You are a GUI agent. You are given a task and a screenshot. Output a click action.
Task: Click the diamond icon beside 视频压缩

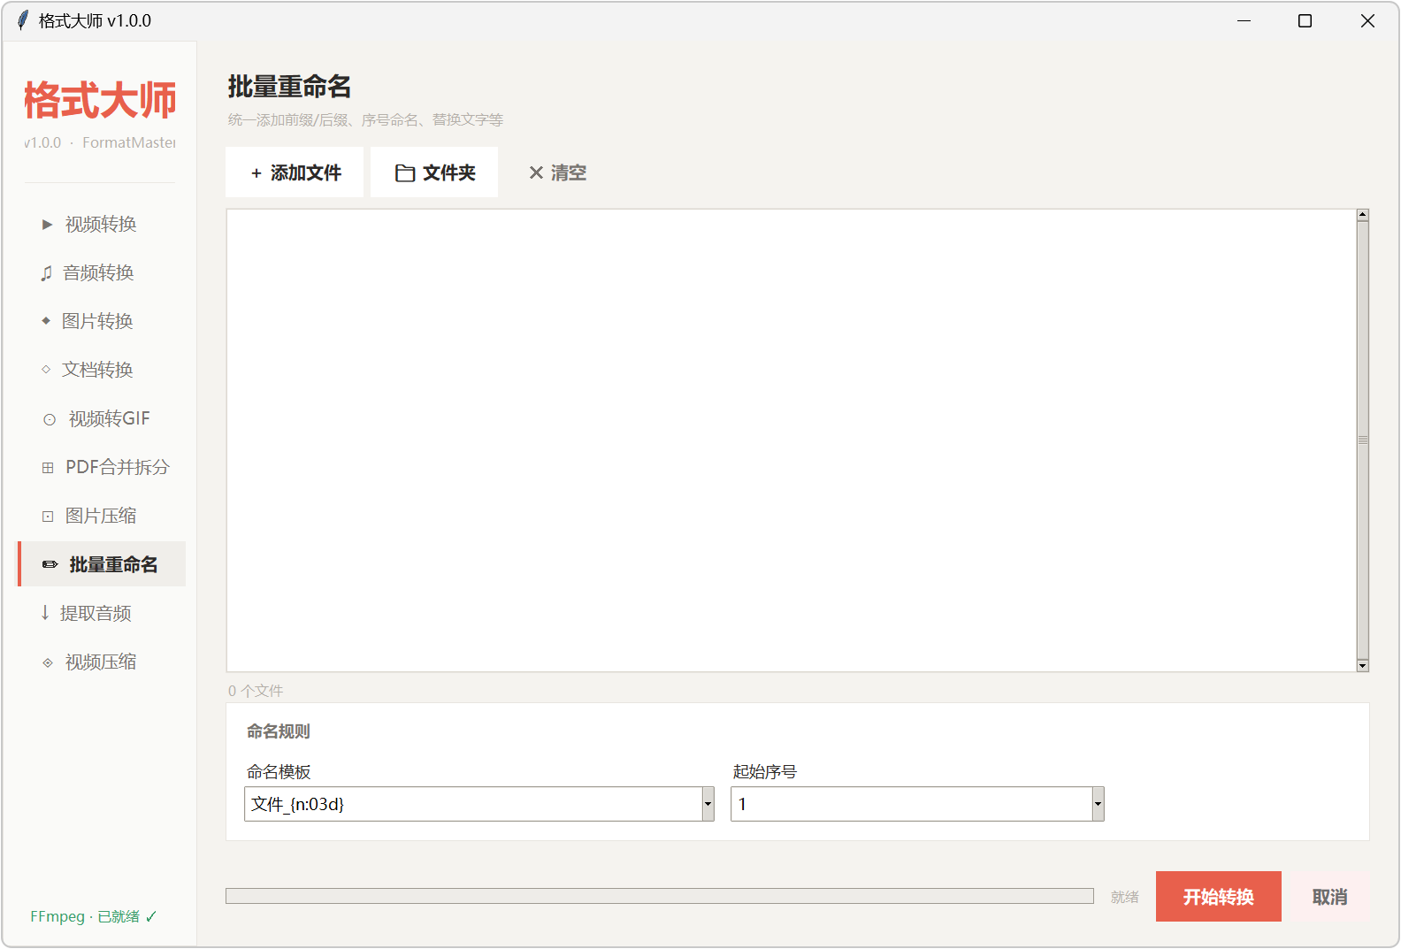click(48, 662)
